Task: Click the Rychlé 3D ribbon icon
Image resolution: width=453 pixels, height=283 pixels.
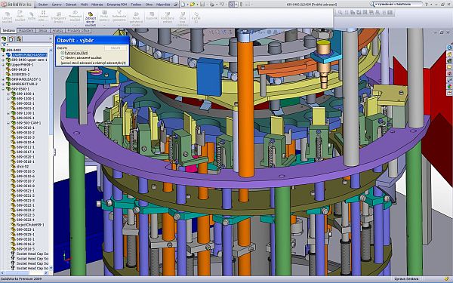Action: pos(196,17)
